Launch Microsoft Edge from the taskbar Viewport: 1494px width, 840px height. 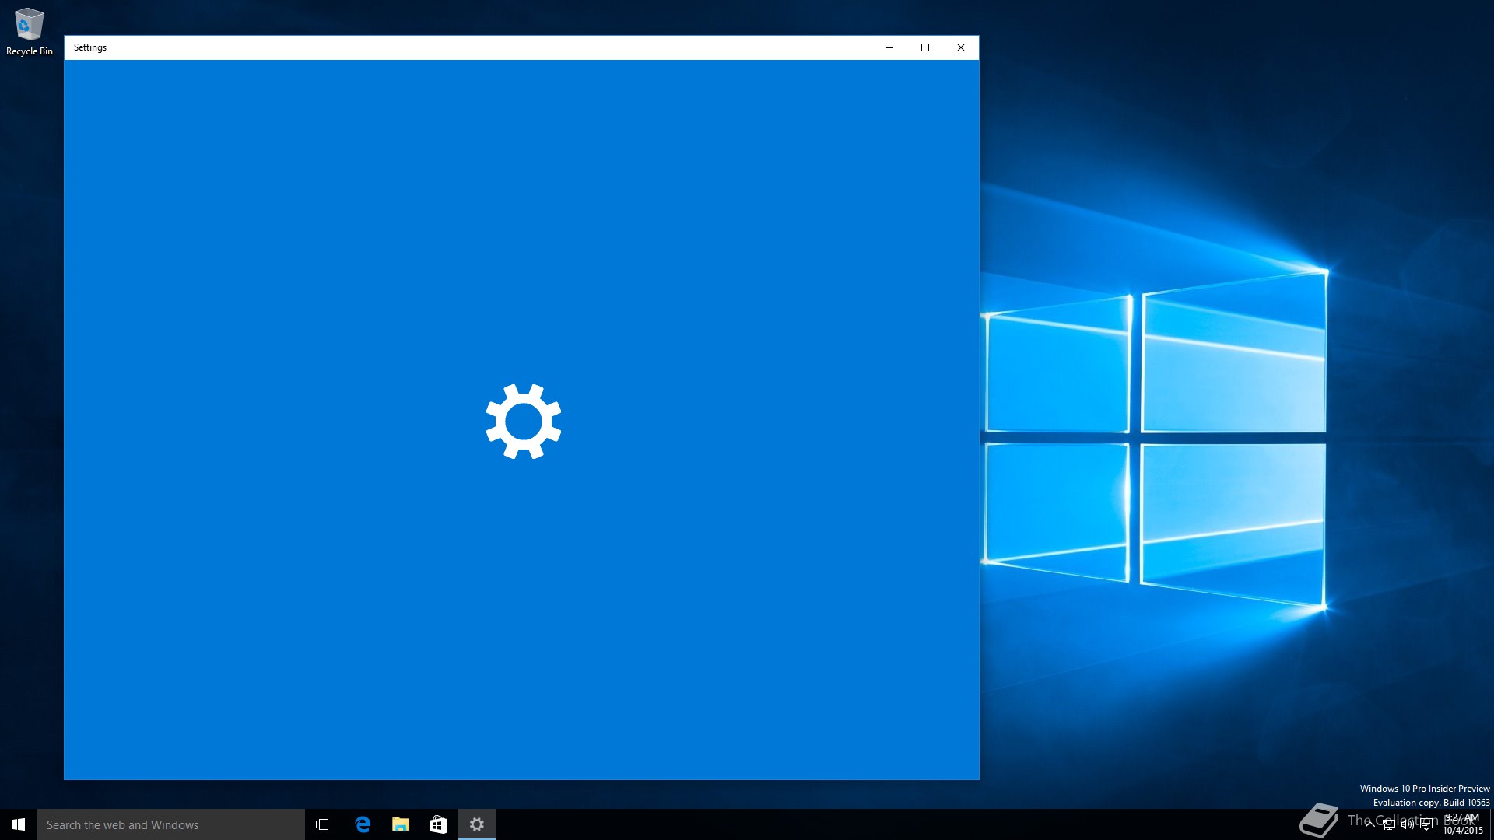click(363, 824)
